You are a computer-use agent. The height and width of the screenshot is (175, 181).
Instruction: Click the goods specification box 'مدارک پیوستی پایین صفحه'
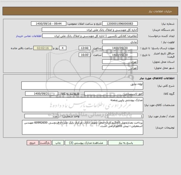click(x=83, y=105)
